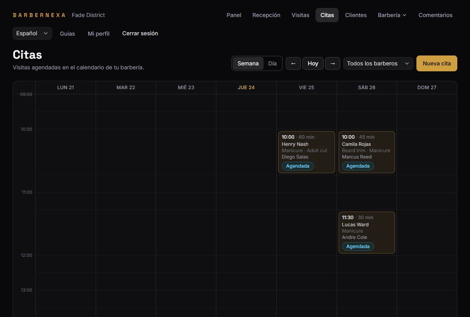Screen dimensions: 470x317
Task: Select the MAR 22 day header
Action: (x=126, y=88)
